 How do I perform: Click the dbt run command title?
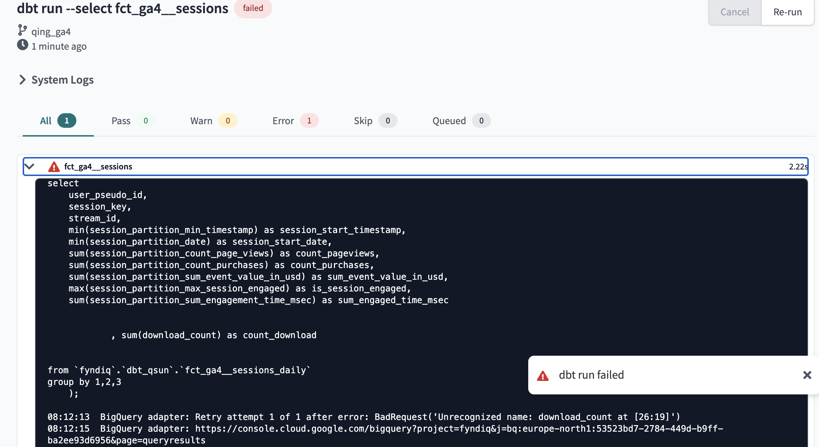click(122, 8)
